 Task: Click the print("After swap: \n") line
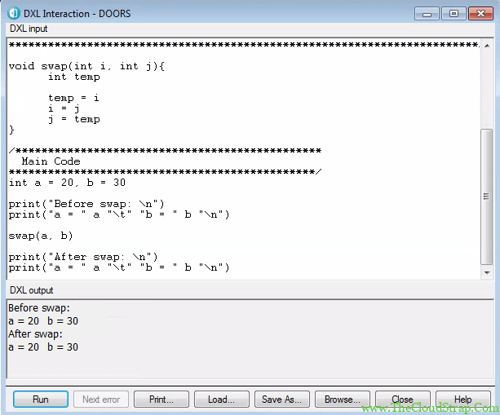[83, 257]
